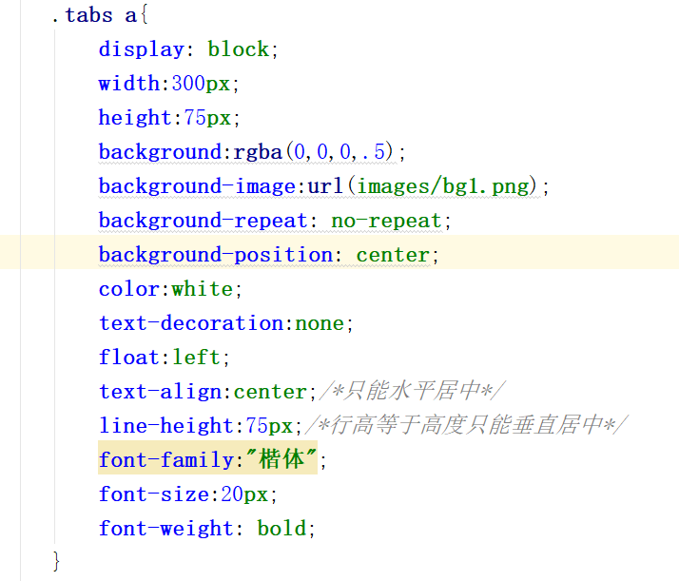Image resolution: width=679 pixels, height=581 pixels.
Task: Click "background:rgba(0,0,0,.5);" declaration
Action: [252, 152]
